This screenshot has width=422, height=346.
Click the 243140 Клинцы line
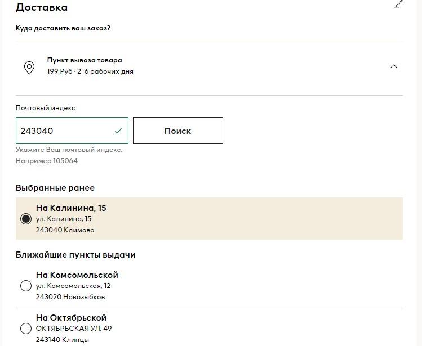pyautogui.click(x=63, y=340)
